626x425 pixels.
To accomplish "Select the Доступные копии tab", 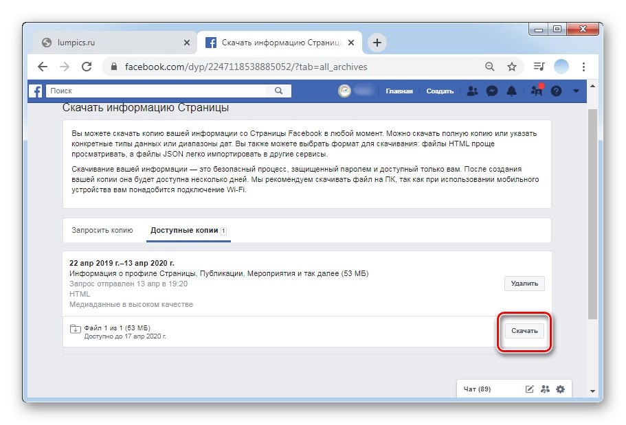I will click(188, 230).
